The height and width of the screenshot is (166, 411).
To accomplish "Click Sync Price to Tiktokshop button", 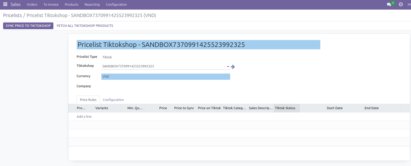I will 28,26.
